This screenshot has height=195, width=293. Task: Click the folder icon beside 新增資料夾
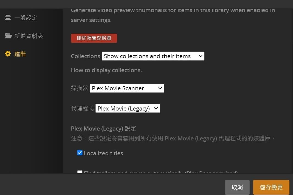click(8, 36)
